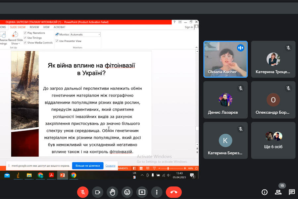Screen dimensions: 298x199
Task: Click muted mic icon on Катерина Троце tile
Action: (288, 48)
